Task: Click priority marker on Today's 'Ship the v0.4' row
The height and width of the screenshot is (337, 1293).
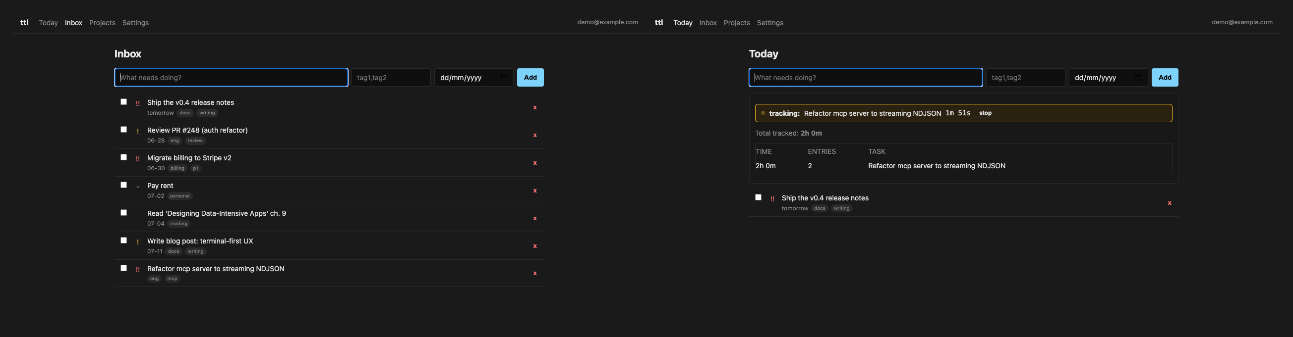Action: (772, 199)
